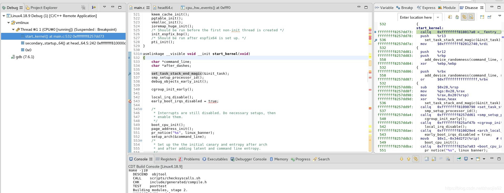Open Display Selected Console dropdown arrow
The image size is (504, 193).
pyautogui.click(x=472, y=159)
